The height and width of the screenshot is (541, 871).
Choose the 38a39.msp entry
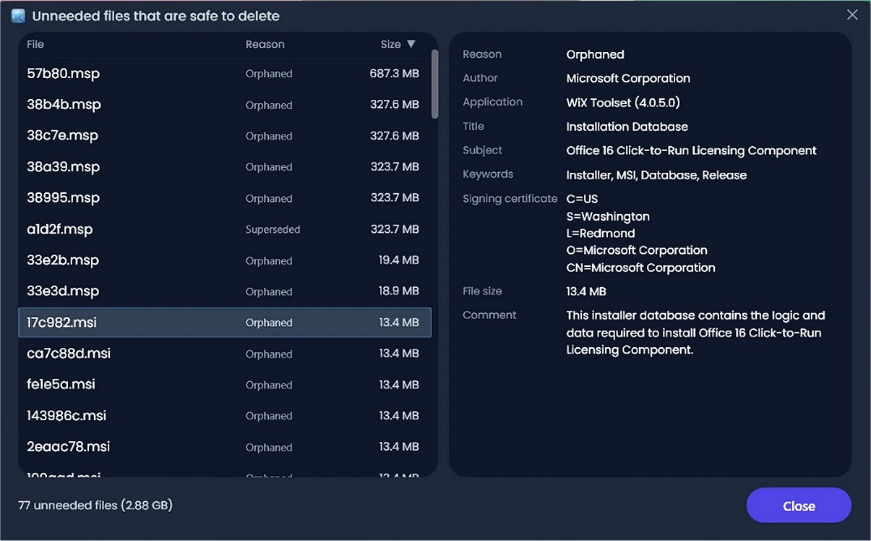click(225, 167)
